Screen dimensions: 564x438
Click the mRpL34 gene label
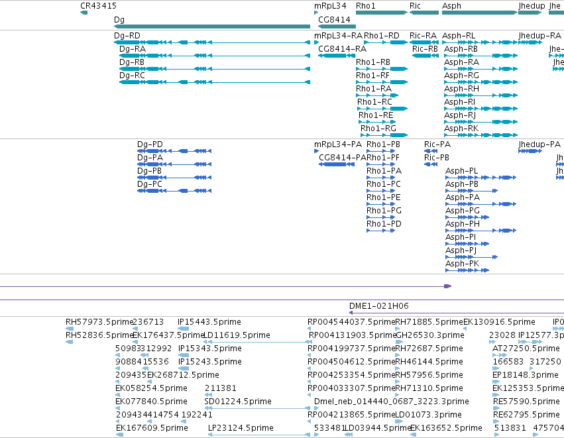tap(330, 6)
